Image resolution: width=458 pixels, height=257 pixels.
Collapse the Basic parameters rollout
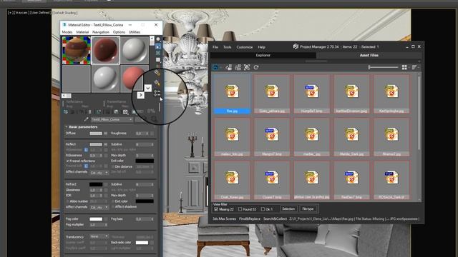(82, 127)
